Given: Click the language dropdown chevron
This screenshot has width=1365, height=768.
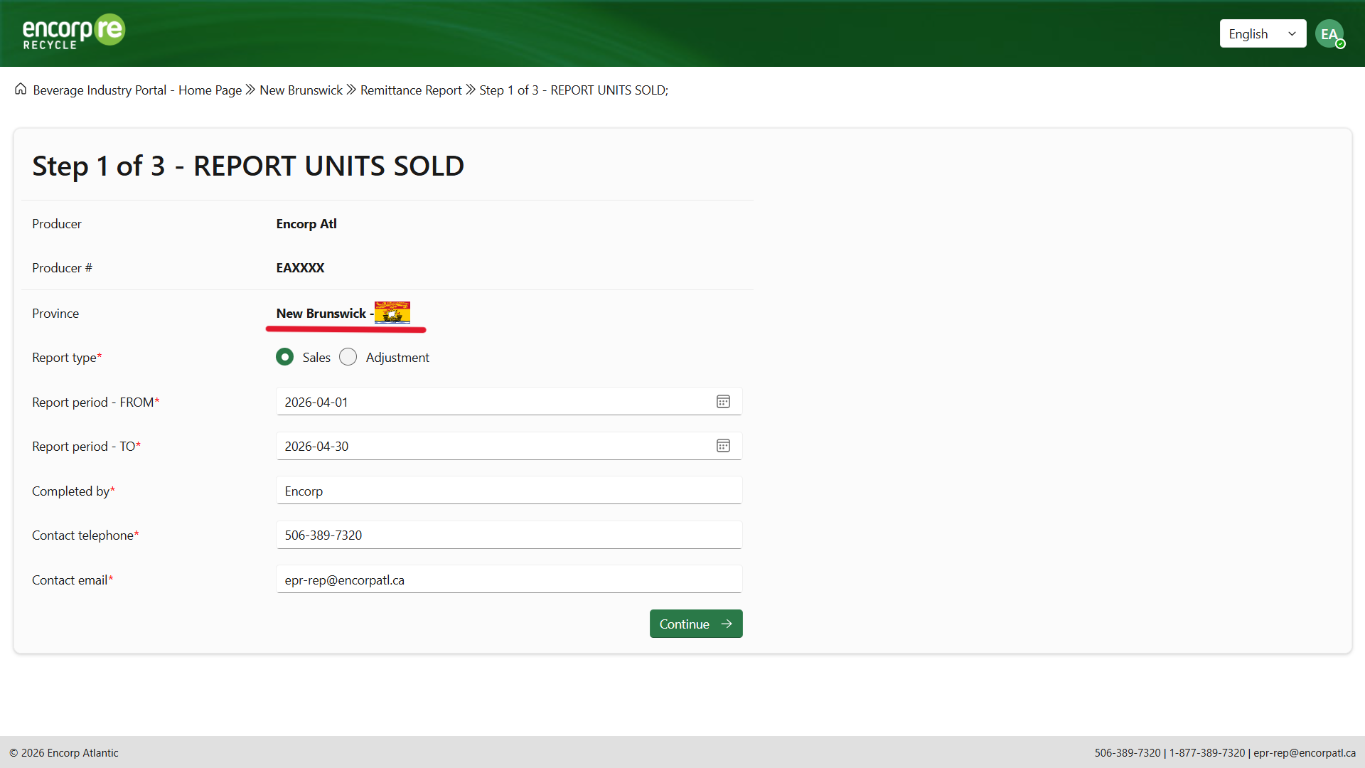Looking at the screenshot, I should click(1292, 33).
